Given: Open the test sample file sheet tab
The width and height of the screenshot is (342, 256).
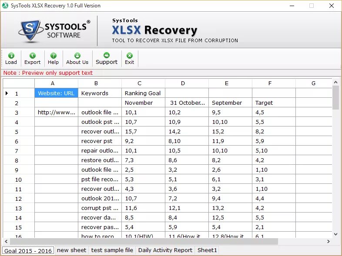Looking at the screenshot, I should [x=112, y=250].
